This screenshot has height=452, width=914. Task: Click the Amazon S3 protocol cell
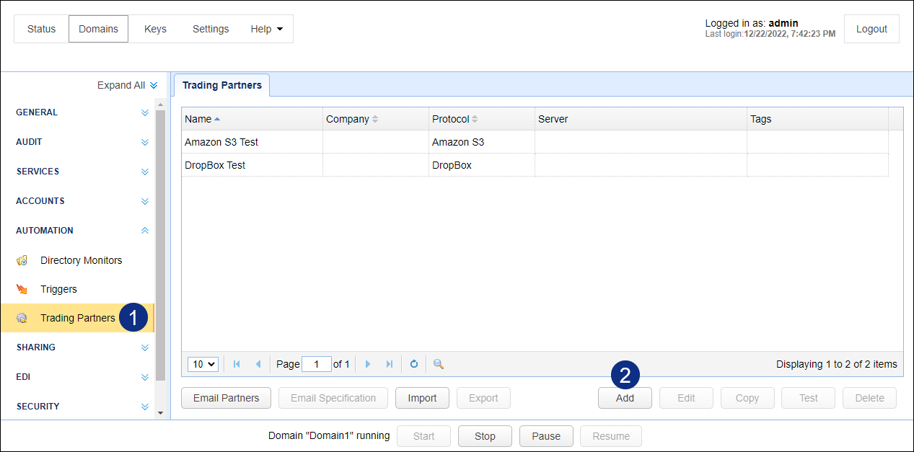pyautogui.click(x=481, y=142)
